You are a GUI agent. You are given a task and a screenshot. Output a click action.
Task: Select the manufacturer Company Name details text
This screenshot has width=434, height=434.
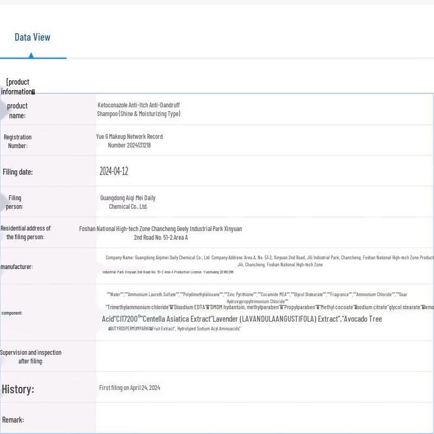[269, 261]
